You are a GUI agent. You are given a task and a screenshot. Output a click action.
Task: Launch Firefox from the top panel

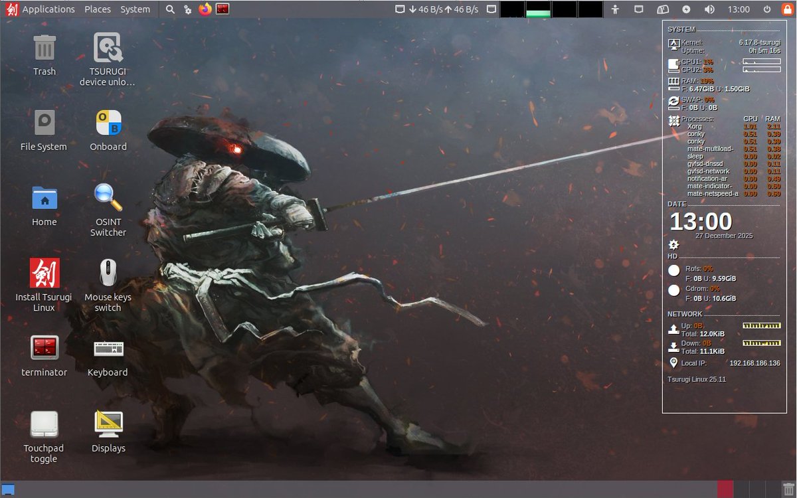[205, 9]
